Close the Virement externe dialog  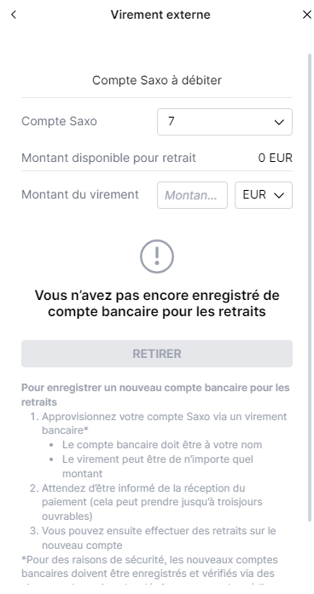[x=307, y=14]
